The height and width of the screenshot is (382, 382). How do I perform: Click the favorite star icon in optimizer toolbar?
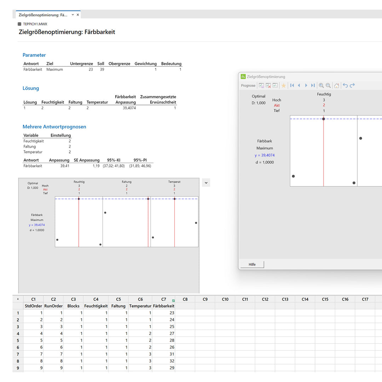click(283, 86)
